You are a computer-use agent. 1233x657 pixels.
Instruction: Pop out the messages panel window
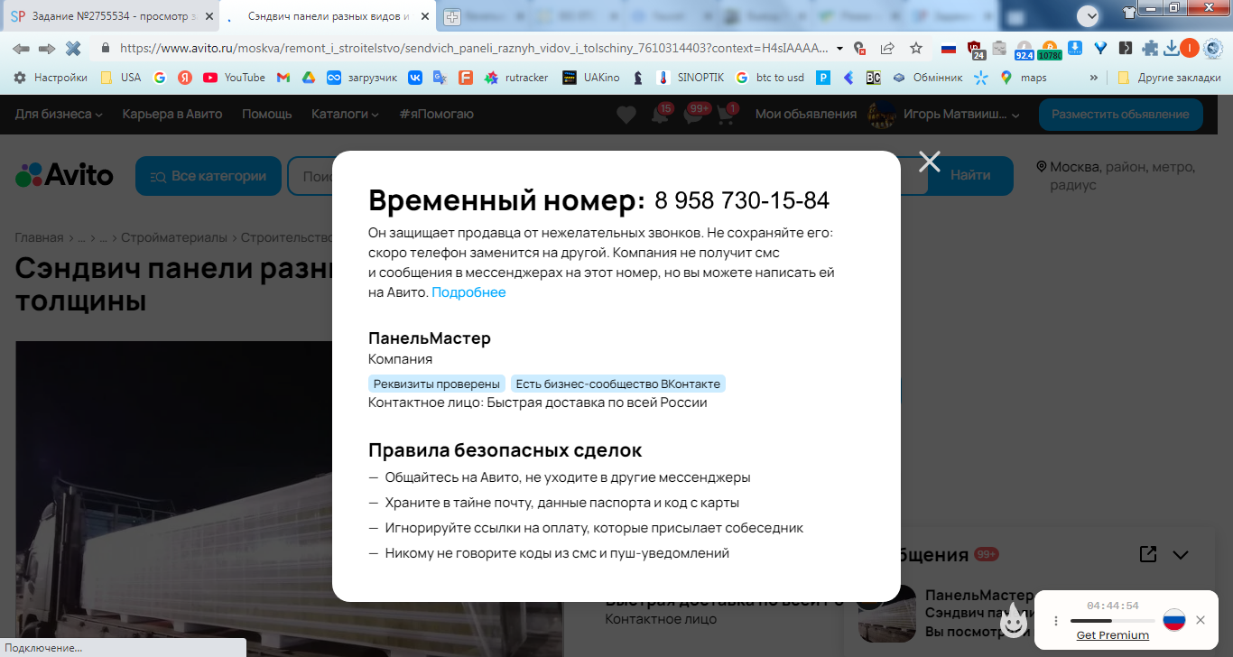(x=1148, y=554)
